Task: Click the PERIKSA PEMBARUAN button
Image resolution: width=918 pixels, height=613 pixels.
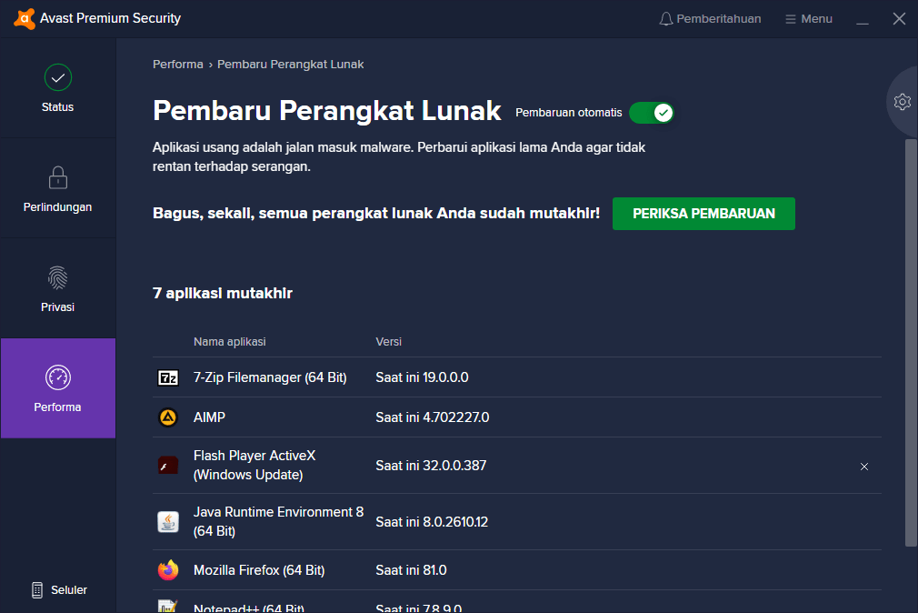Action: pos(703,214)
